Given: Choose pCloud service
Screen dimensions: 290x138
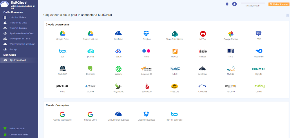Looking at the screenshot, I should point(90,53).
